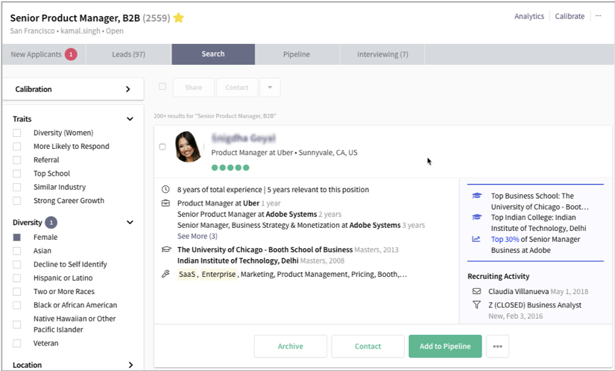The height and width of the screenshot is (371, 615).
Task: Expand See More (3) positions
Action: tap(197, 236)
